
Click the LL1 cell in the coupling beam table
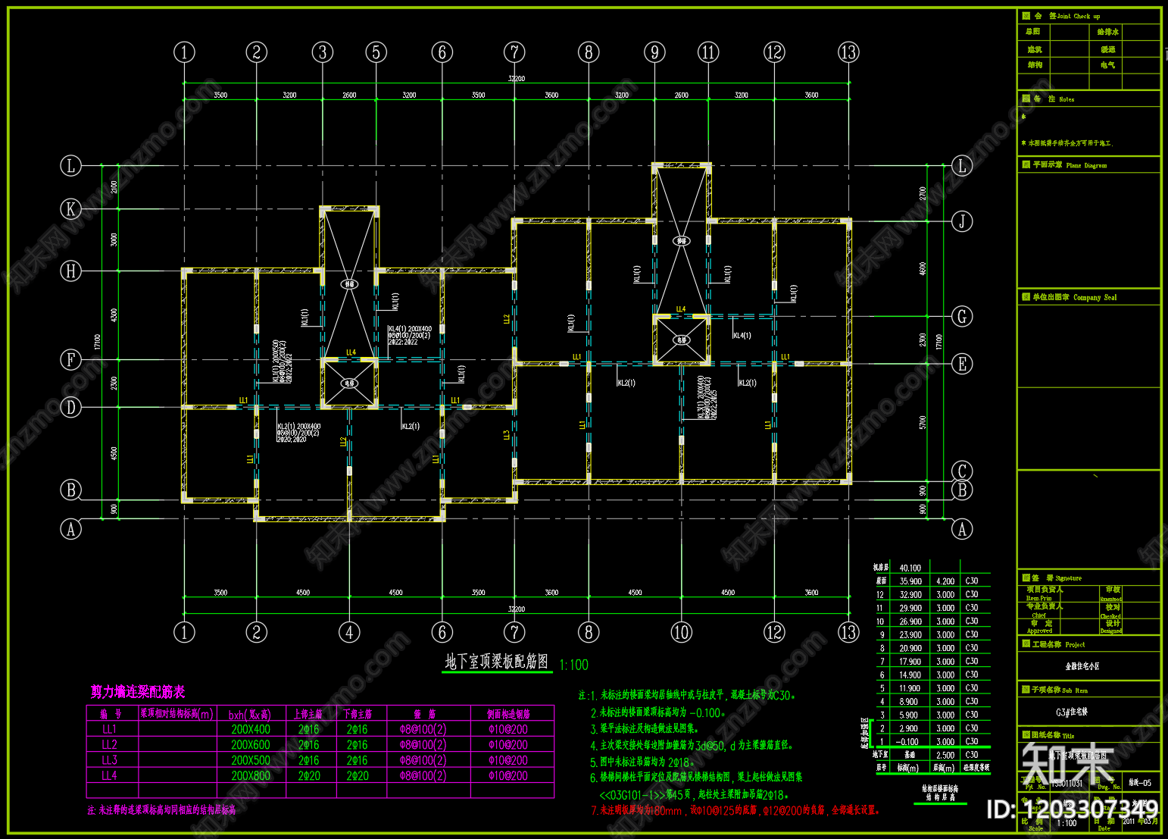[x=110, y=729]
